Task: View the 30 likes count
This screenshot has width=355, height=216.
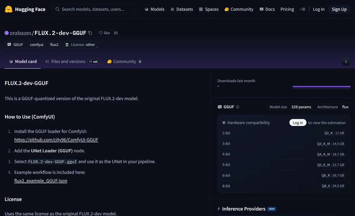Action: click(x=116, y=33)
